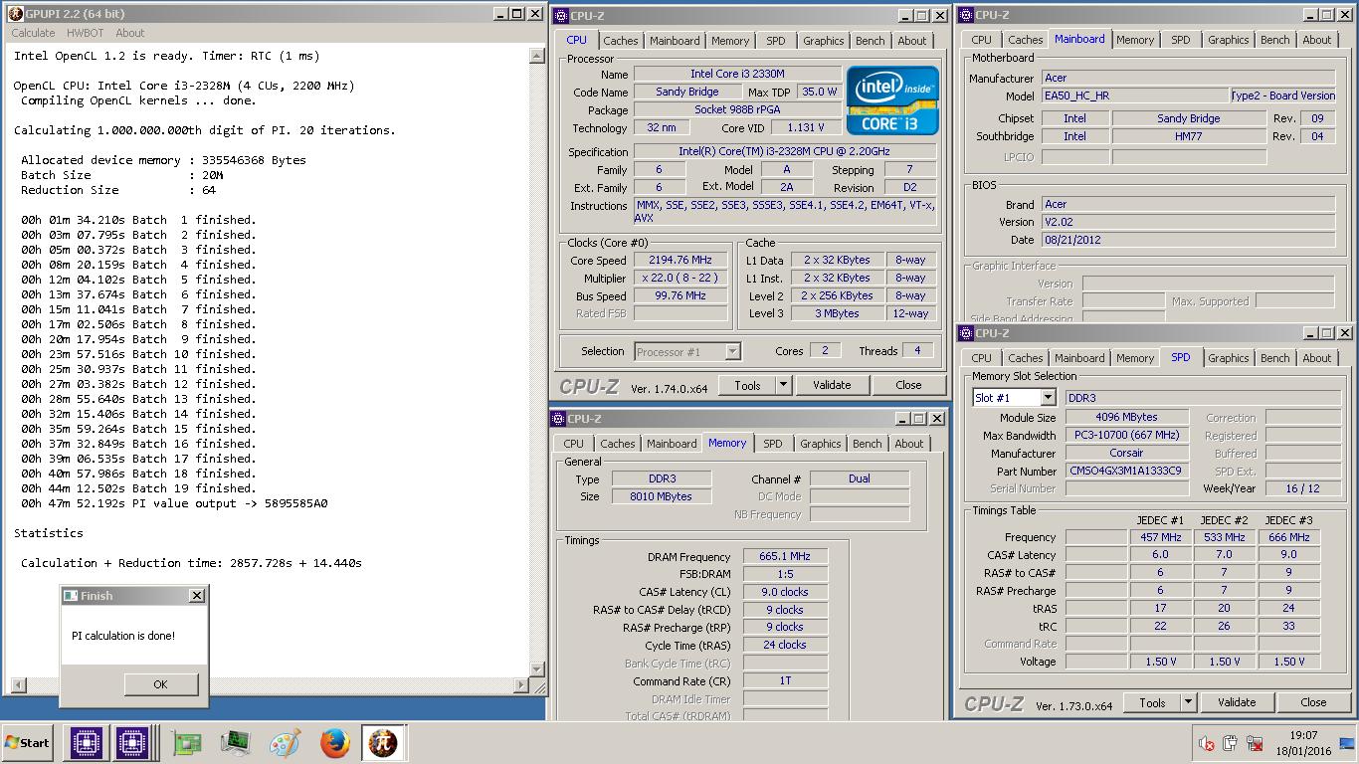Screen dimensions: 1359x764
Task: Click the SPD CPU-Z window title icon
Action: click(x=966, y=332)
